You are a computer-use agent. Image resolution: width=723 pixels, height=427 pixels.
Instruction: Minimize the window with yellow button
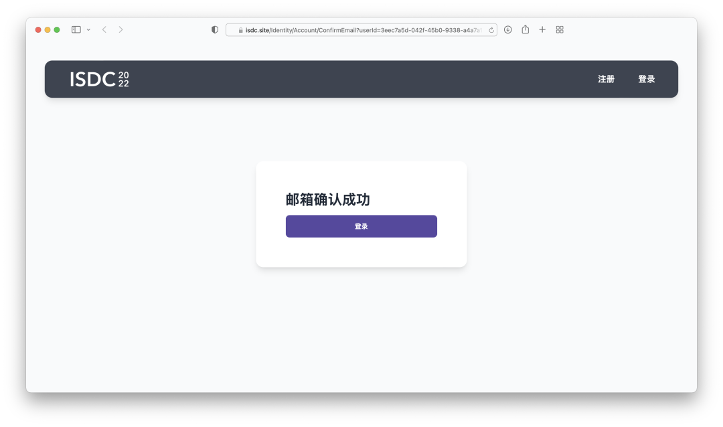point(48,29)
